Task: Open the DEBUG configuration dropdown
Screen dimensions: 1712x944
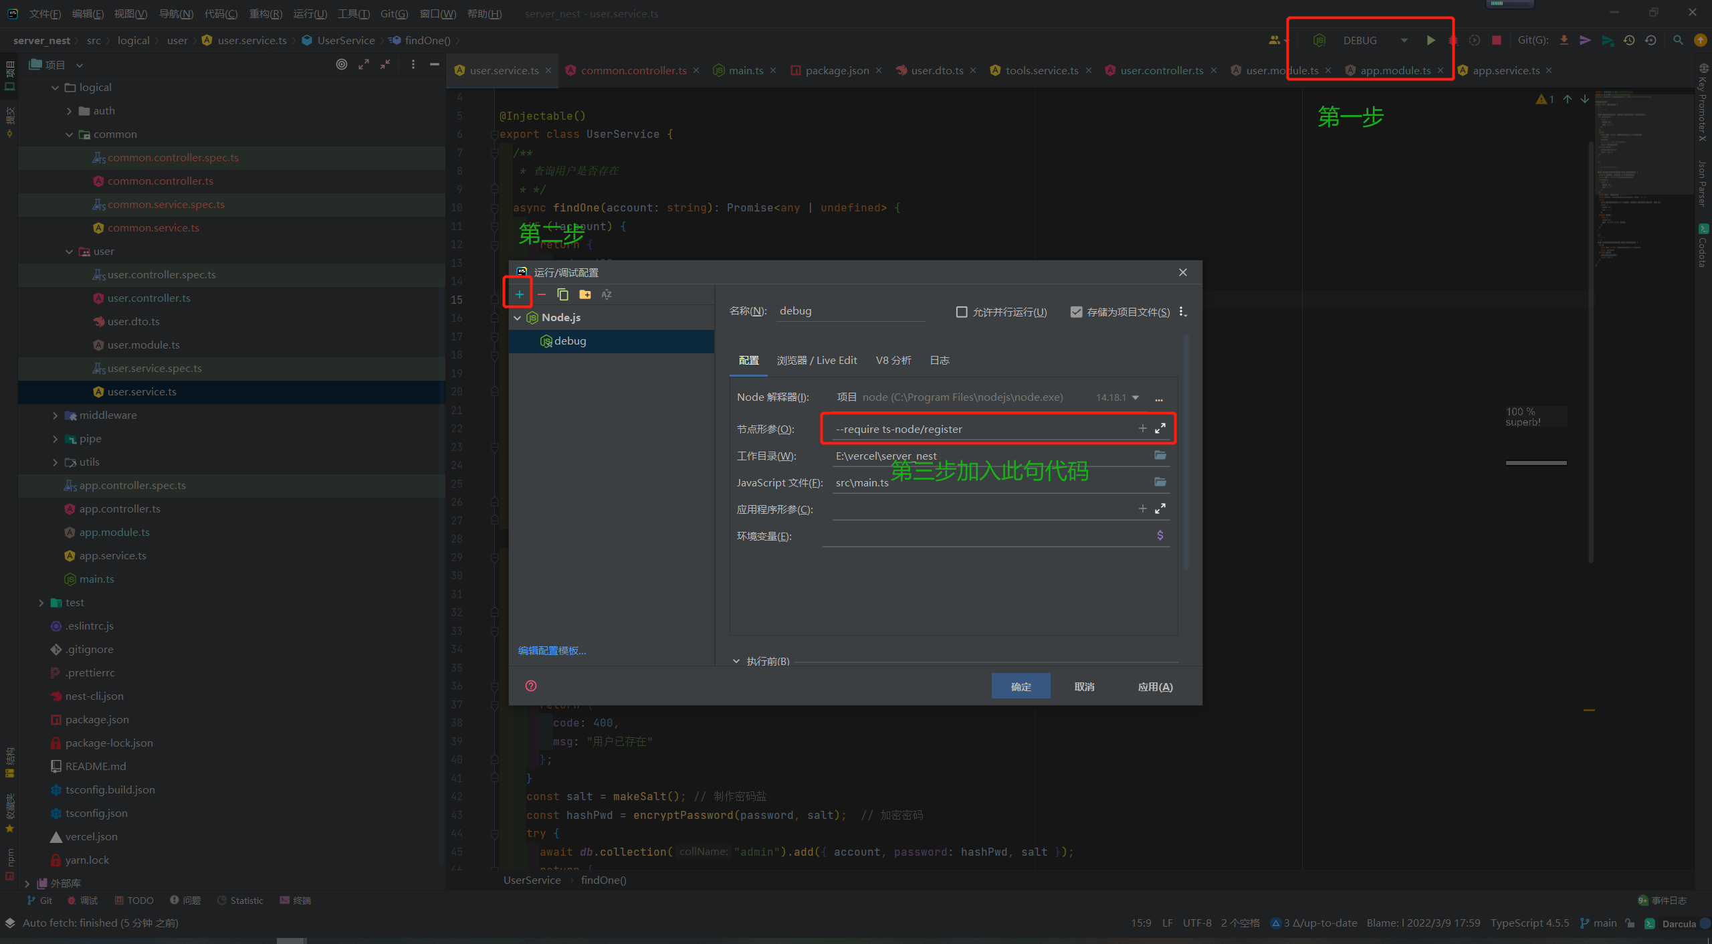Action: [x=1403, y=40]
